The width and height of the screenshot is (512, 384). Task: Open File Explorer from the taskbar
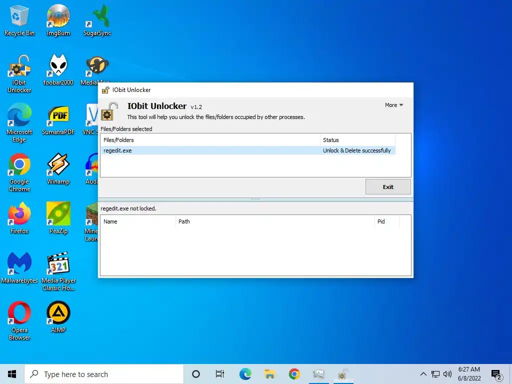[269, 374]
